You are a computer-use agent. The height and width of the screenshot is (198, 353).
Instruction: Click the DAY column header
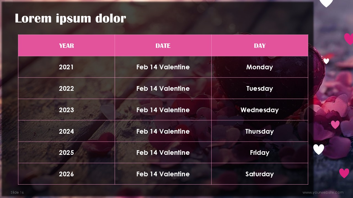(260, 45)
